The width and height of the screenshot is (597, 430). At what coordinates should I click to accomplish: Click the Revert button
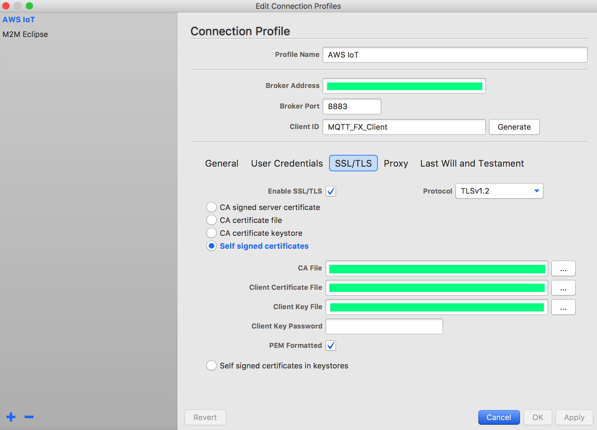[205, 417]
